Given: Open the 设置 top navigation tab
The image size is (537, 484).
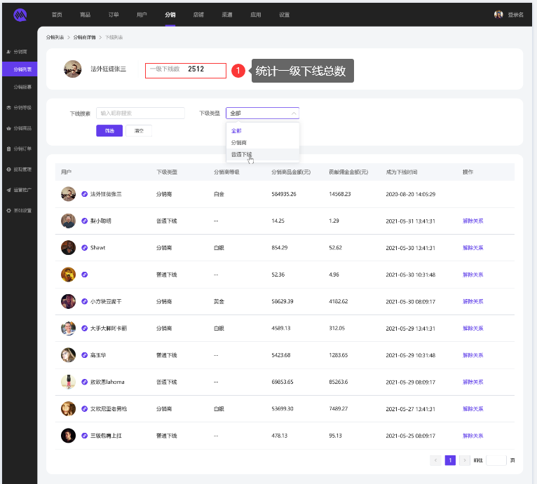Looking at the screenshot, I should tap(284, 15).
